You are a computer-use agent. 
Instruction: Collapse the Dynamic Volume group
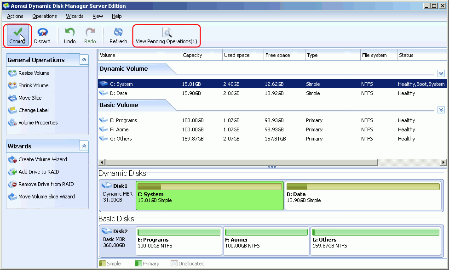point(441,73)
